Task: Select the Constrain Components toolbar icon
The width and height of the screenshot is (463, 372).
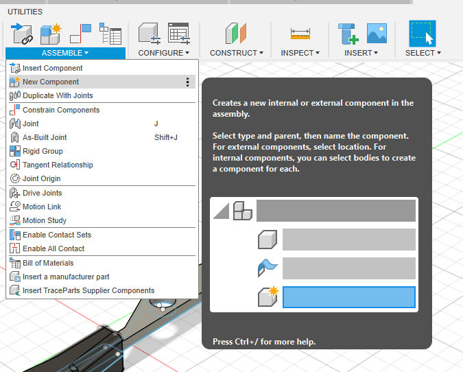Action: (80, 33)
